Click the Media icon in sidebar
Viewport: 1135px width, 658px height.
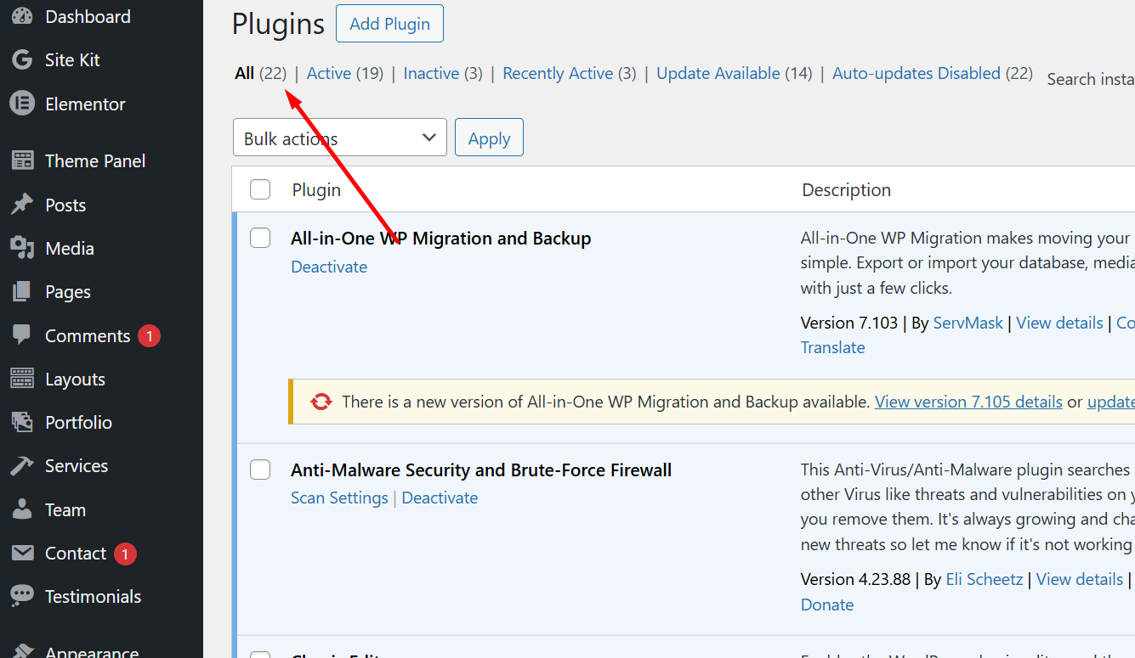[x=22, y=248]
